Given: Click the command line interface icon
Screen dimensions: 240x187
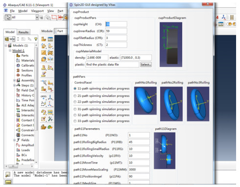Looking at the screenshot, I should 8,182.
